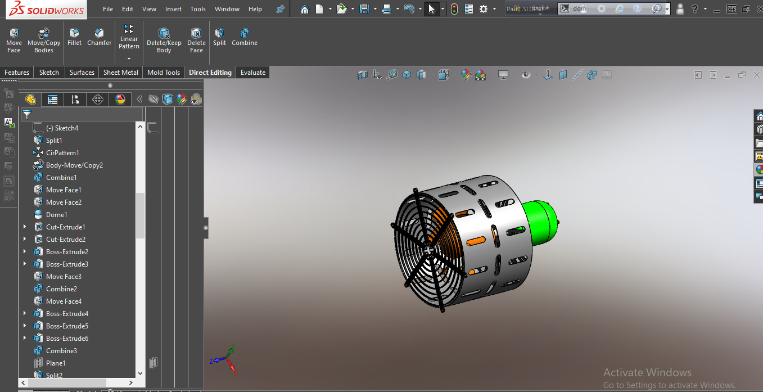
Task: Click the feature tree filter field
Action: [x=82, y=114]
